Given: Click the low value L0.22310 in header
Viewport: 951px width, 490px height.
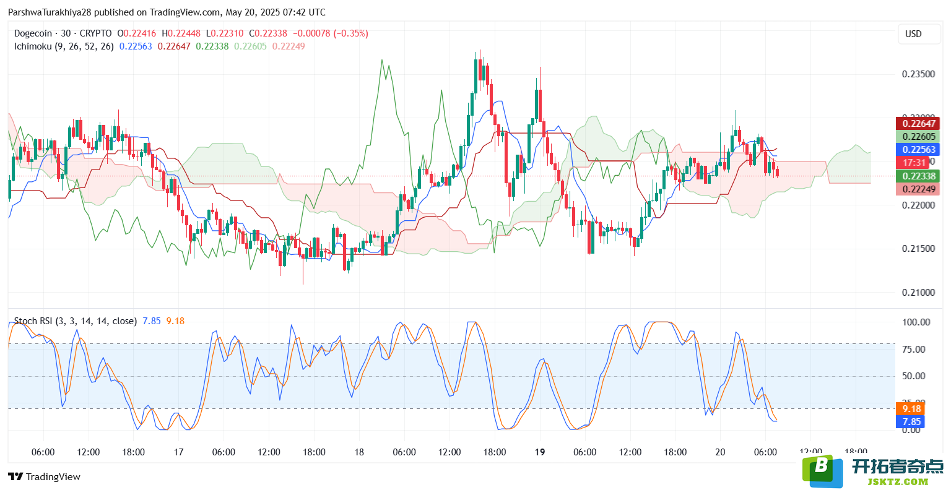Looking at the screenshot, I should coord(225,33).
